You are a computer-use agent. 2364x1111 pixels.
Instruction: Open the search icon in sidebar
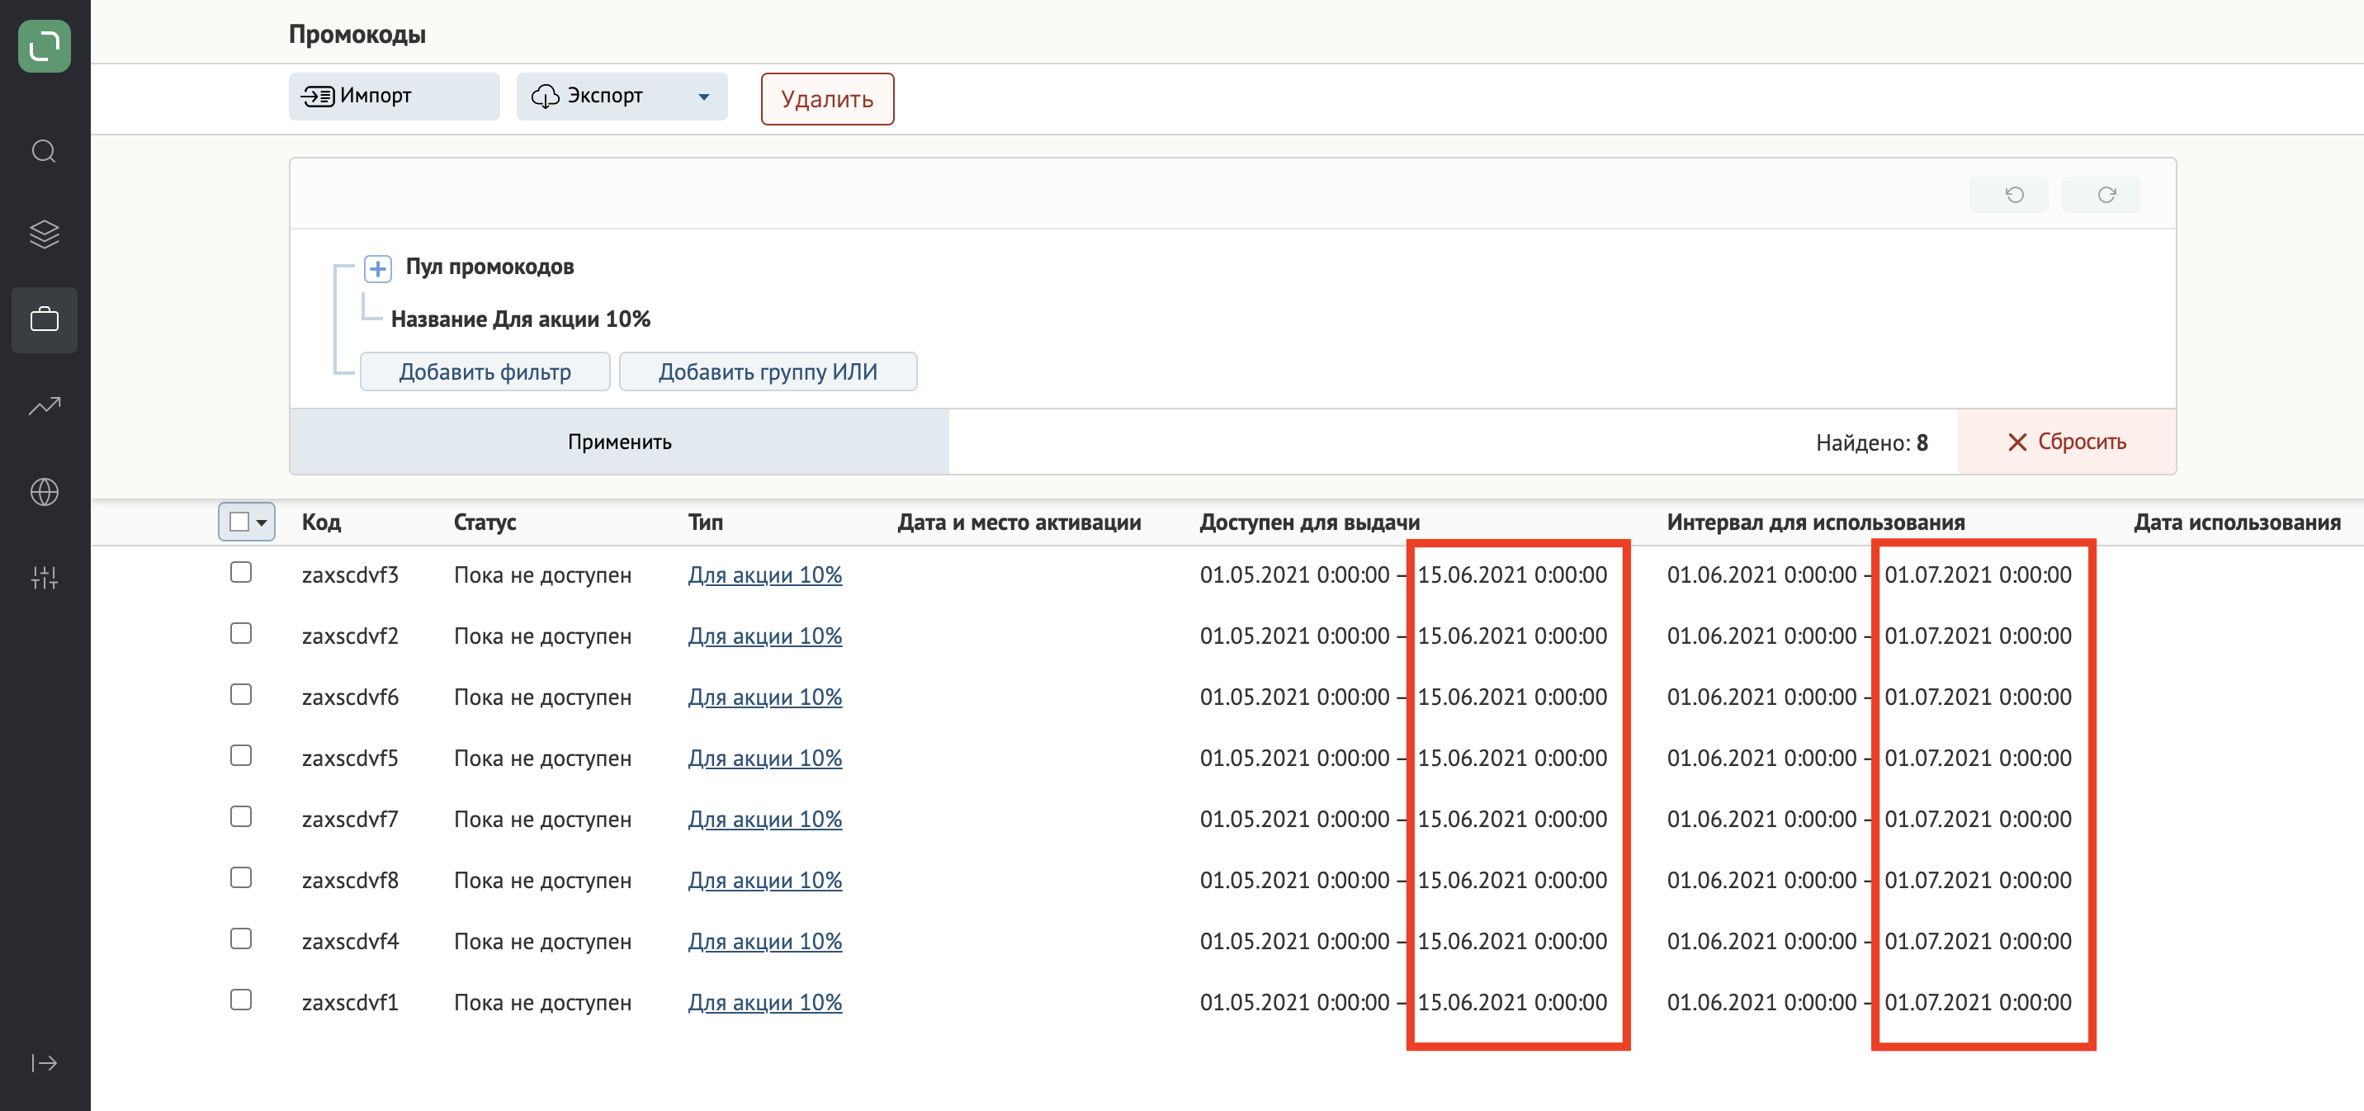tap(44, 151)
